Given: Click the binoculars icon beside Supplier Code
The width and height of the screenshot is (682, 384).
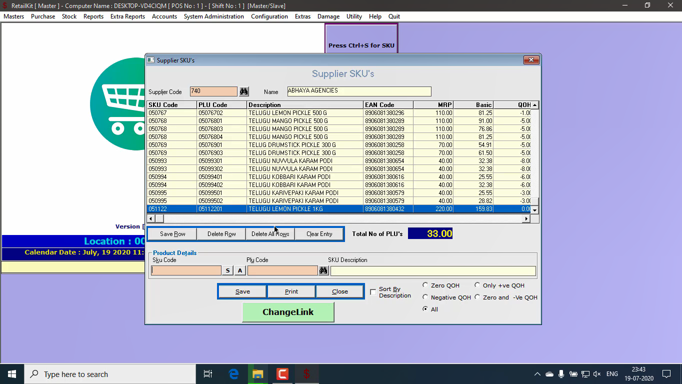Looking at the screenshot, I should point(243,91).
